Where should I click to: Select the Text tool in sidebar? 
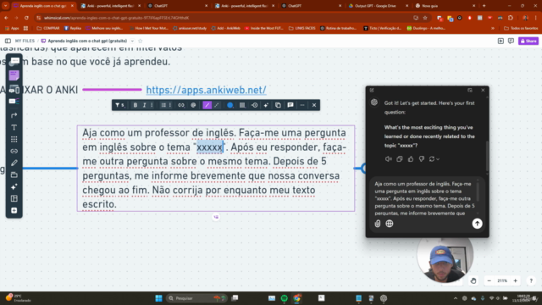pos(14,128)
